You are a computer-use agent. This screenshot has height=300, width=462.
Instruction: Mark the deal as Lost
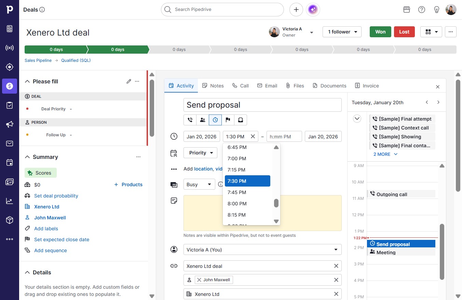coord(404,32)
